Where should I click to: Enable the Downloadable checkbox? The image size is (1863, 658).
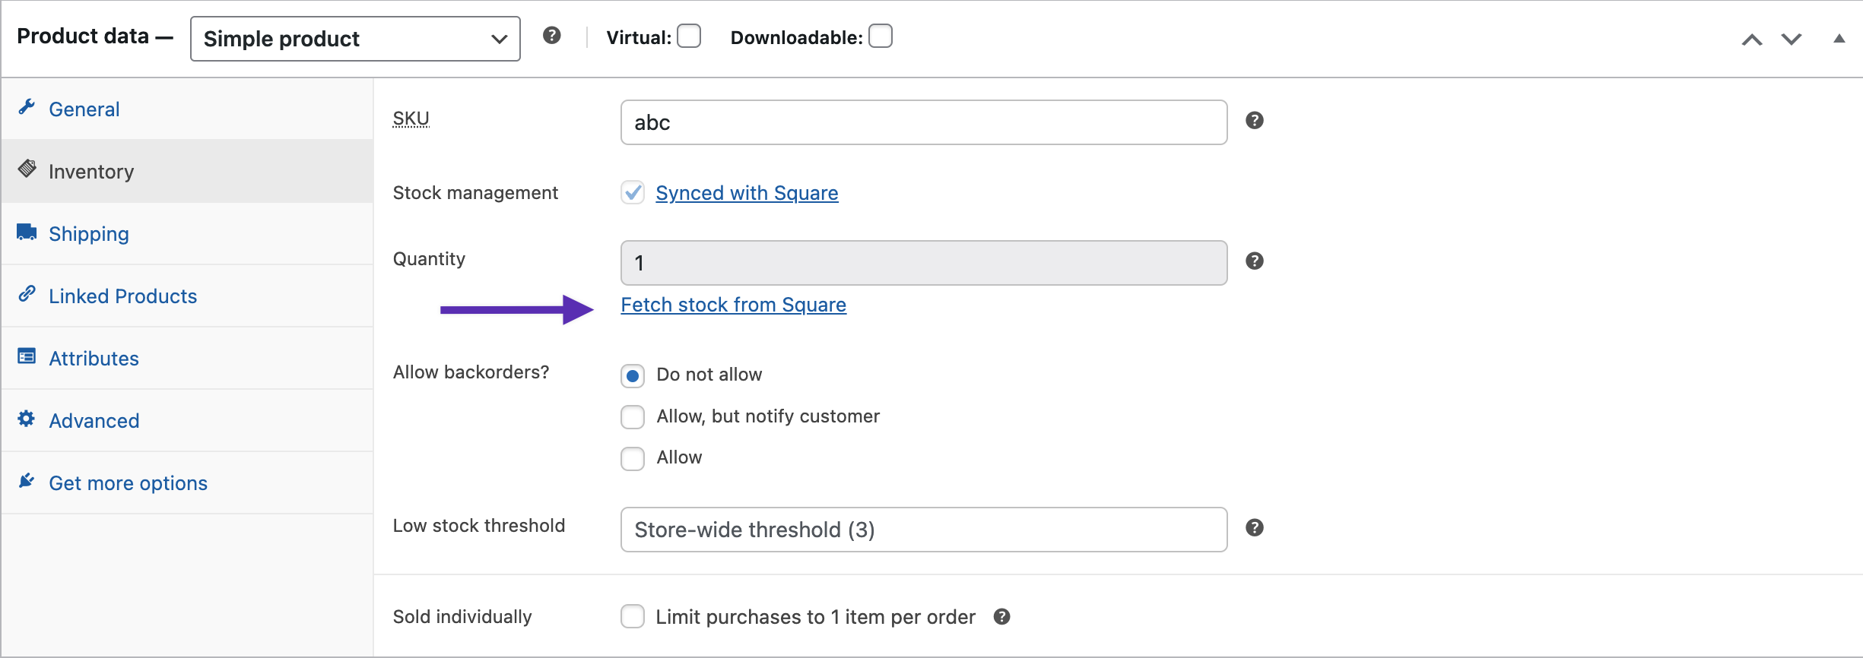pos(881,35)
